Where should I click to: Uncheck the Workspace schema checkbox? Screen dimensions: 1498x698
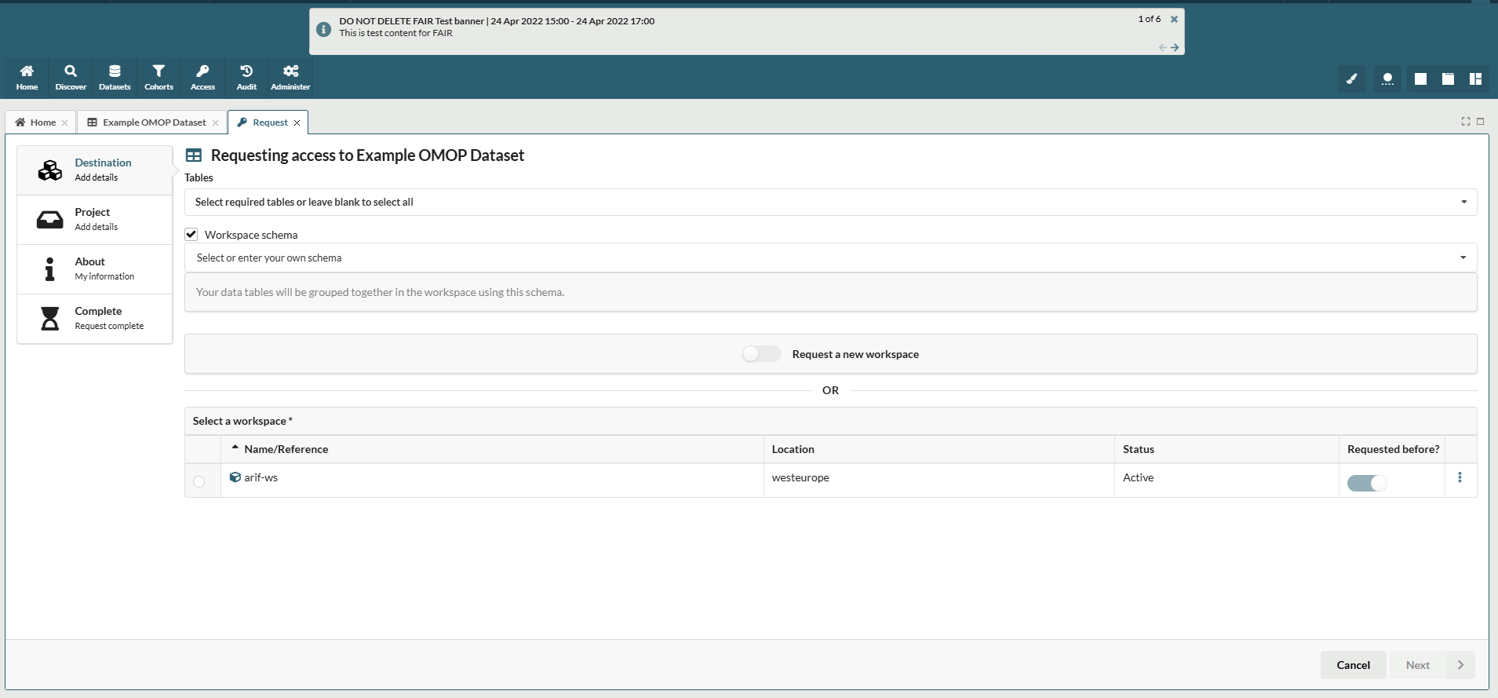(x=191, y=235)
